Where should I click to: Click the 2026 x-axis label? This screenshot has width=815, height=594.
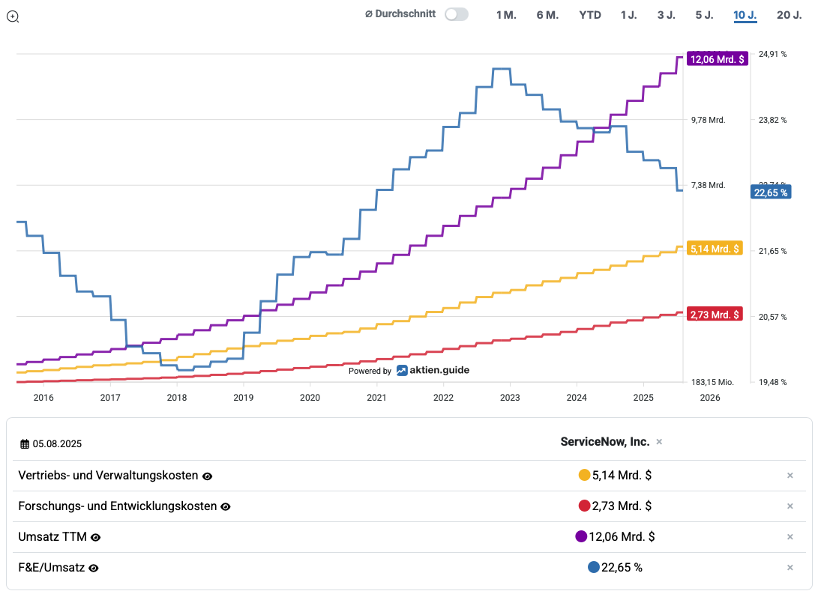coord(710,398)
